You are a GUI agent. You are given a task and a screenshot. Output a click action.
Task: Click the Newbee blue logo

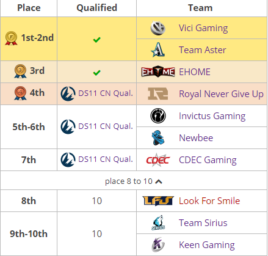coord(158,137)
